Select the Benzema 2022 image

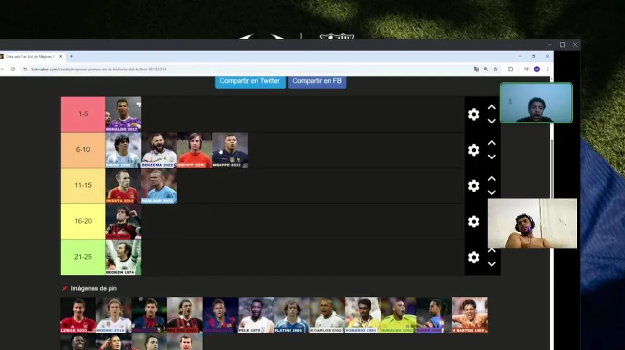click(159, 150)
